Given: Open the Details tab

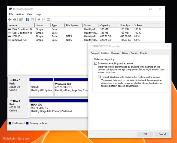Looking at the screenshot, I should 134,53.
